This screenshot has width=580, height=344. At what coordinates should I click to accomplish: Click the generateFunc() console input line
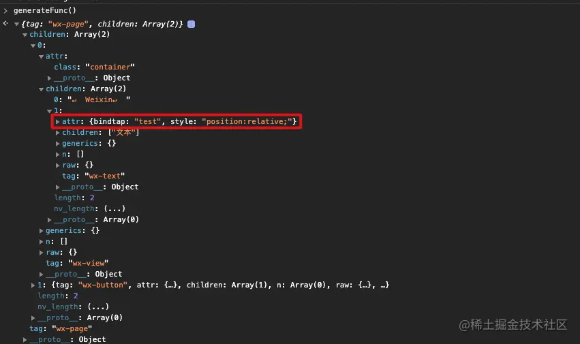click(44, 11)
